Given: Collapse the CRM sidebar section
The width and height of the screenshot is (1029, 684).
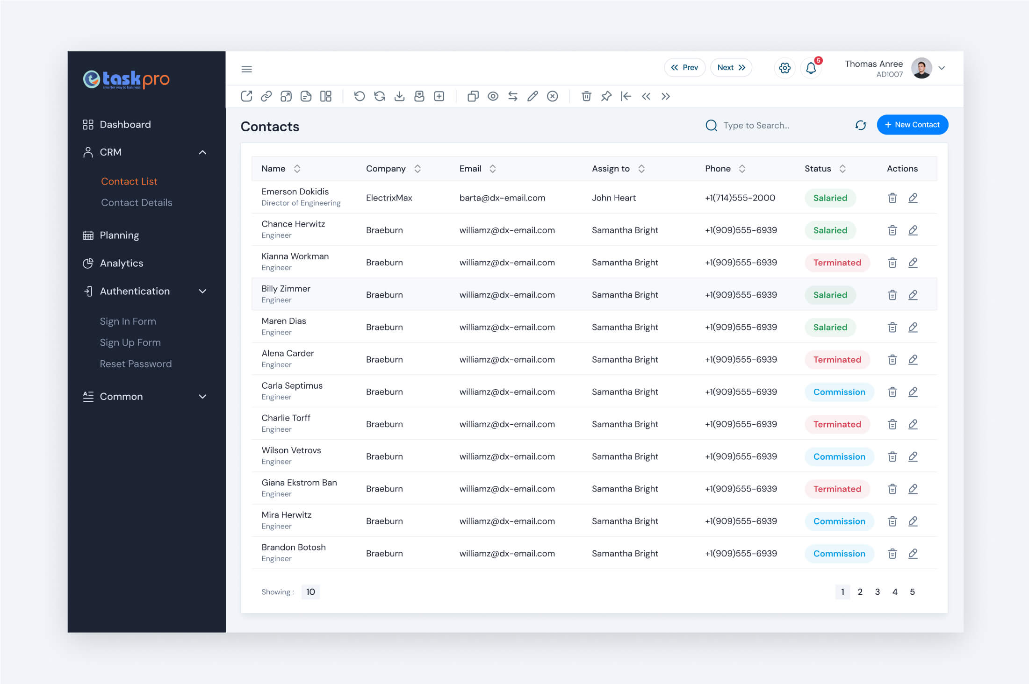Looking at the screenshot, I should [202, 152].
